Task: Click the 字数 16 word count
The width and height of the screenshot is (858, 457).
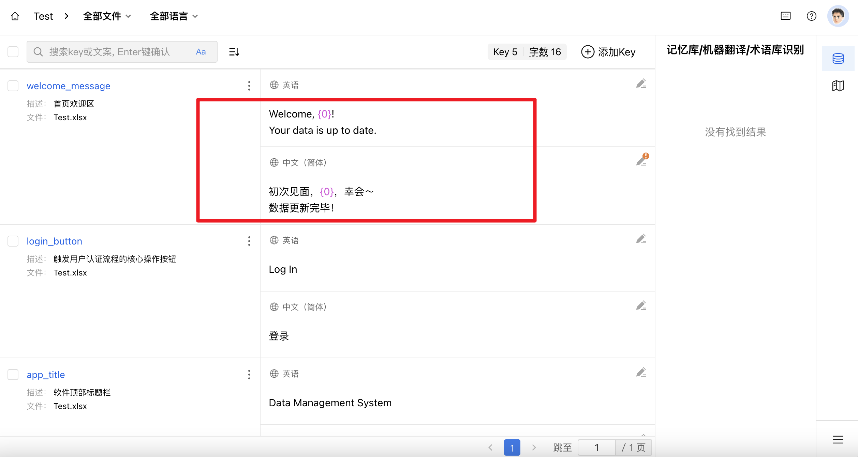Action: coord(545,52)
